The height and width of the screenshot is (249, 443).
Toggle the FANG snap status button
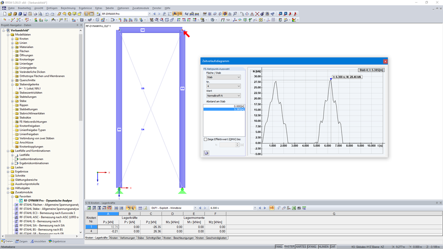point(279,247)
